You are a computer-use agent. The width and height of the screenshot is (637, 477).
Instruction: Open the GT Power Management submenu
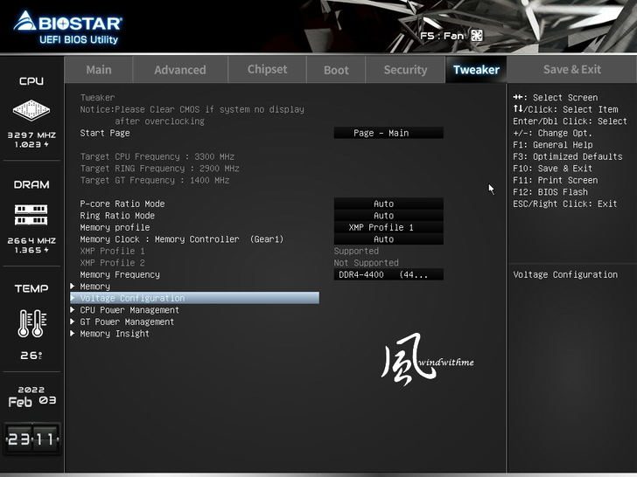pos(127,322)
